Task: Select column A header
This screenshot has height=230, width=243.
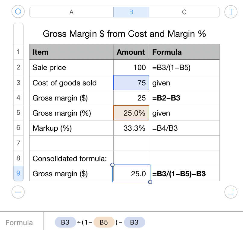Action: point(71,12)
